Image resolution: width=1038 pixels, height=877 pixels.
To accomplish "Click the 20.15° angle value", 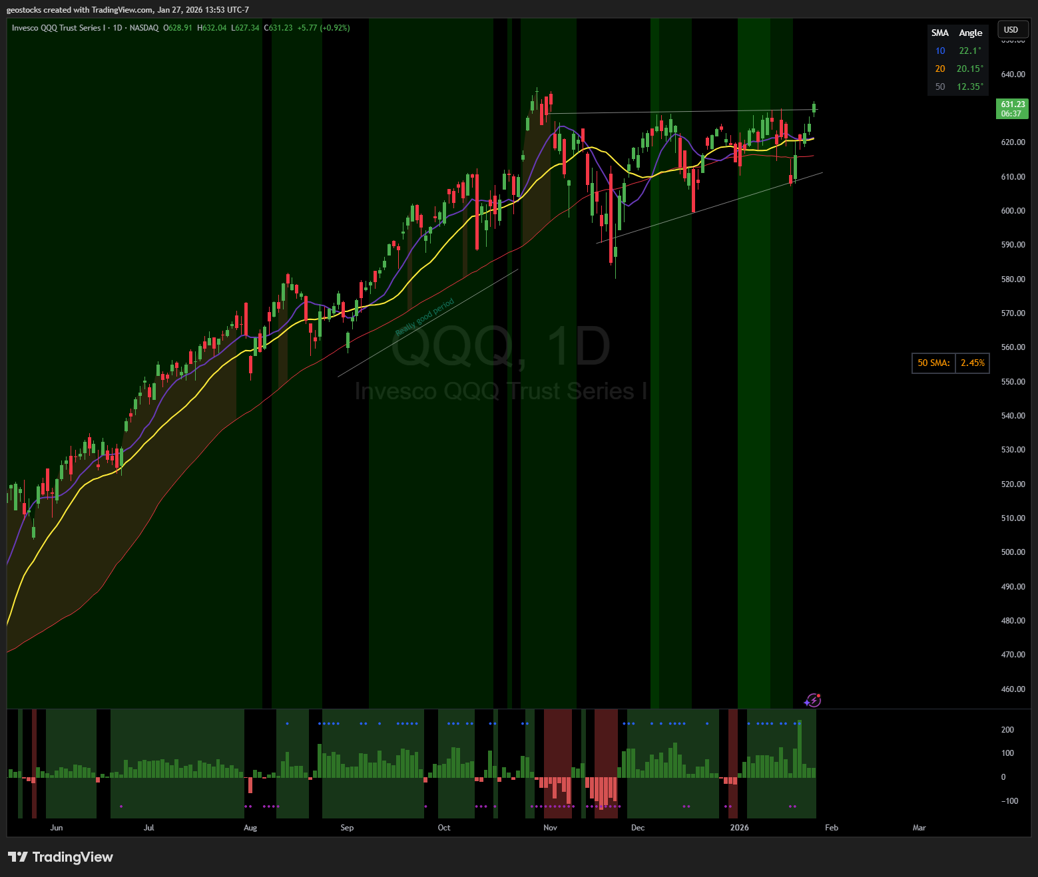I will tap(970, 69).
